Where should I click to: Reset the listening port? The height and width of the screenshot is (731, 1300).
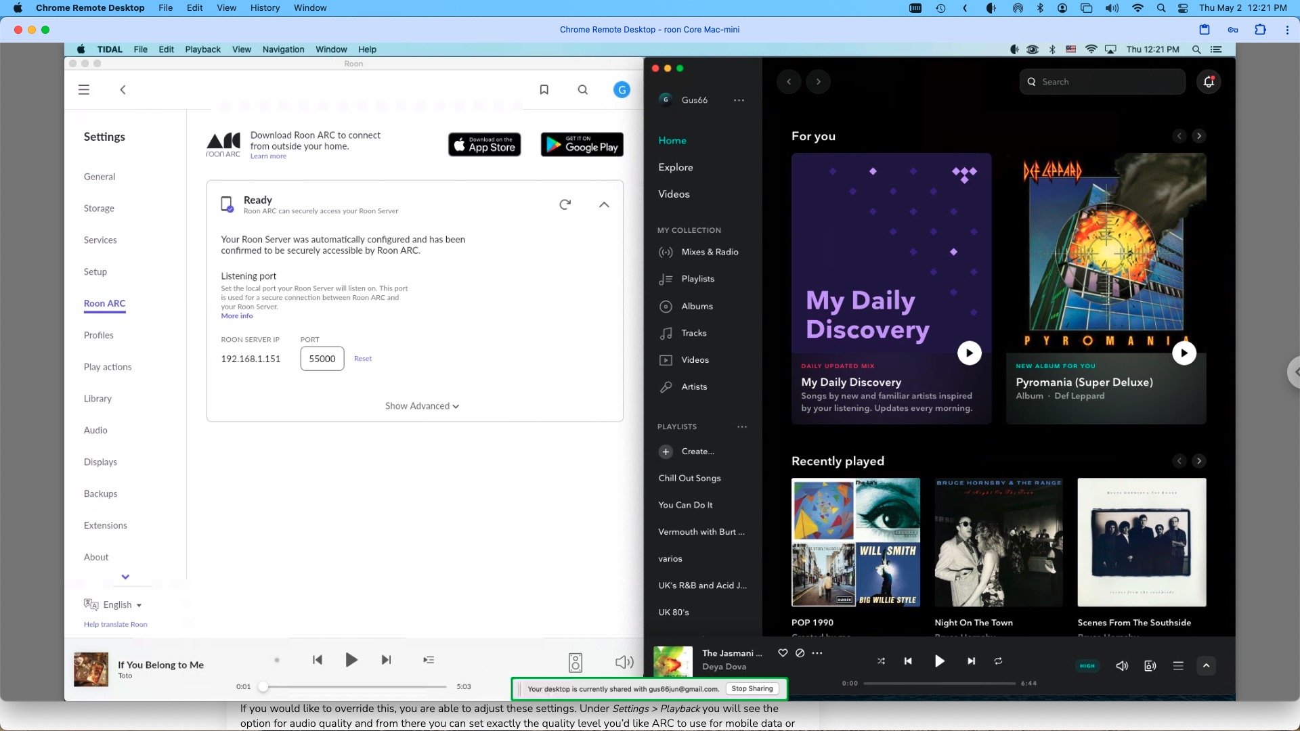[x=363, y=359]
